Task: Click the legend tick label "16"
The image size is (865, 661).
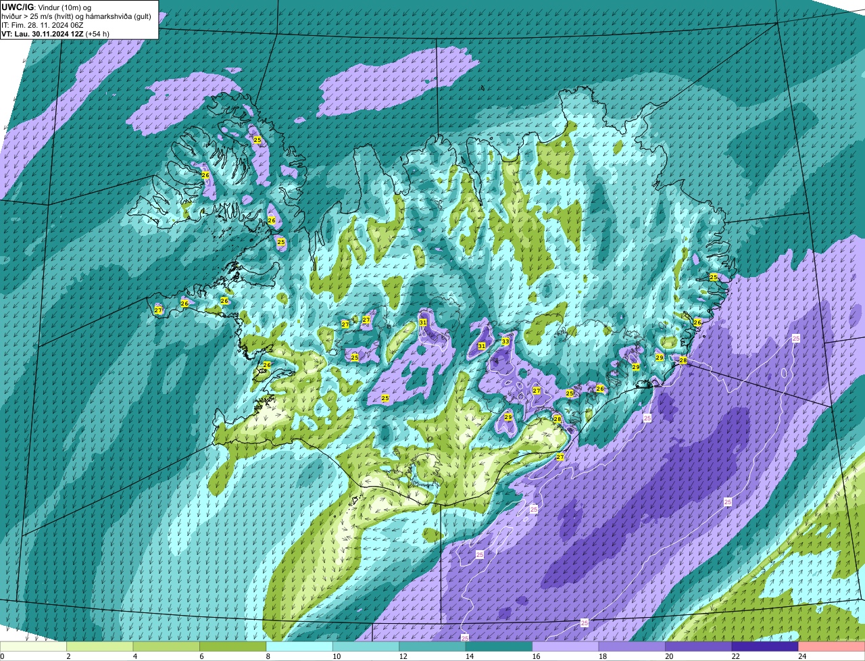Action: click(535, 656)
